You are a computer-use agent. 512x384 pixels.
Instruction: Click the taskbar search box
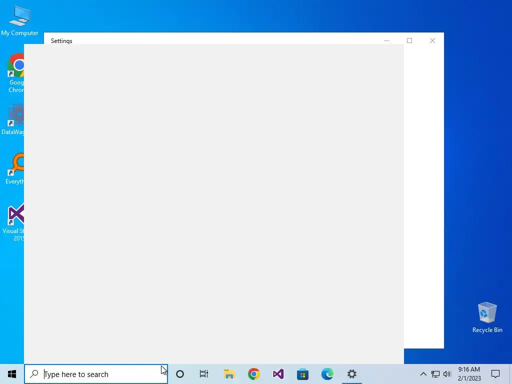[x=96, y=374]
